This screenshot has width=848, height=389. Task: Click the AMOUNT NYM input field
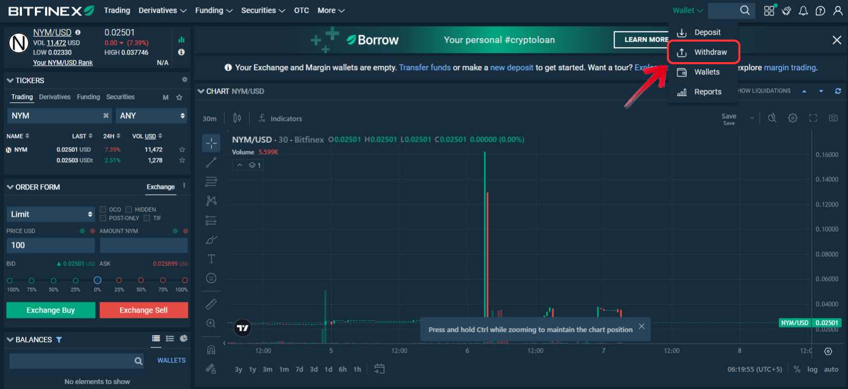pyautogui.click(x=144, y=245)
